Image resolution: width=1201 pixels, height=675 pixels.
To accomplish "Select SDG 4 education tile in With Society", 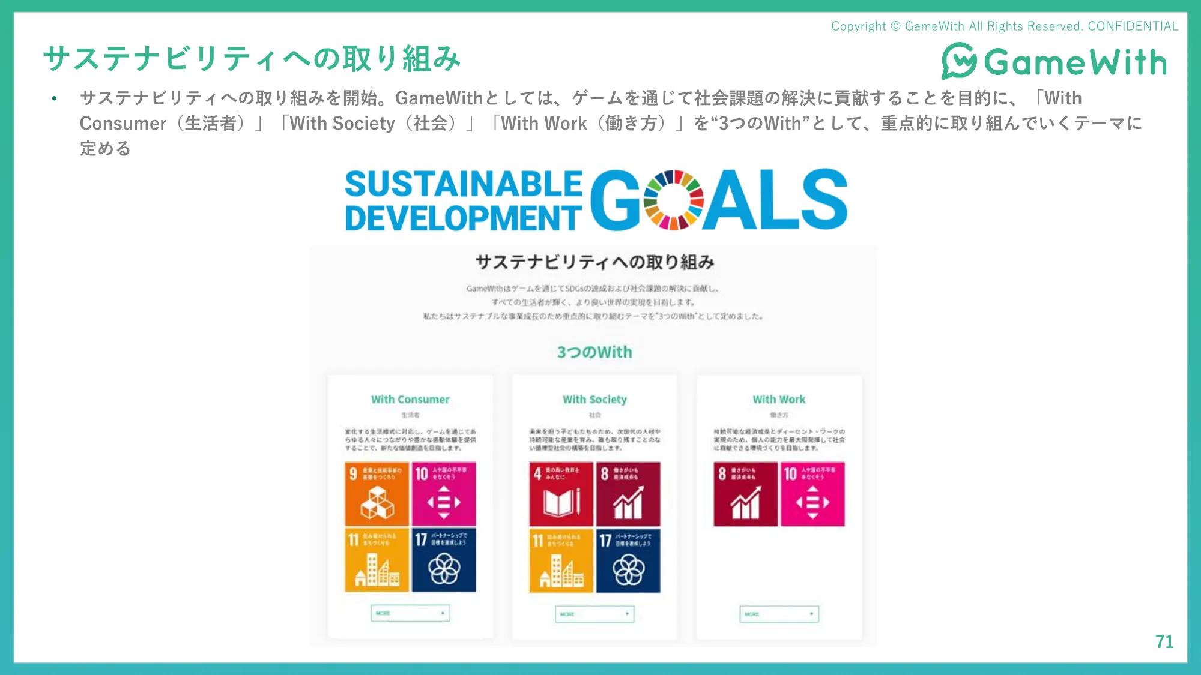I will [561, 494].
